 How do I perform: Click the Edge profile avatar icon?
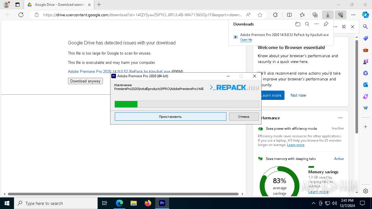pyautogui.click(x=6, y=5)
